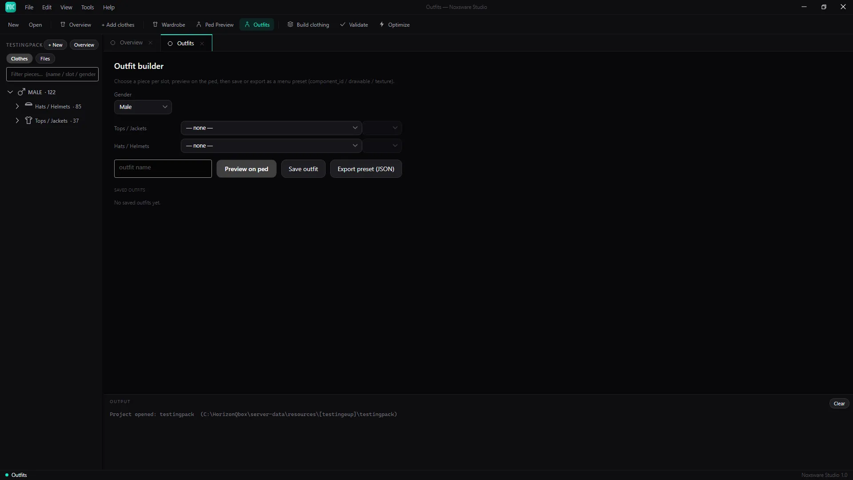This screenshot has height=480, width=853.
Task: Expand Hats / Helmets tree category
Action: pos(17,107)
